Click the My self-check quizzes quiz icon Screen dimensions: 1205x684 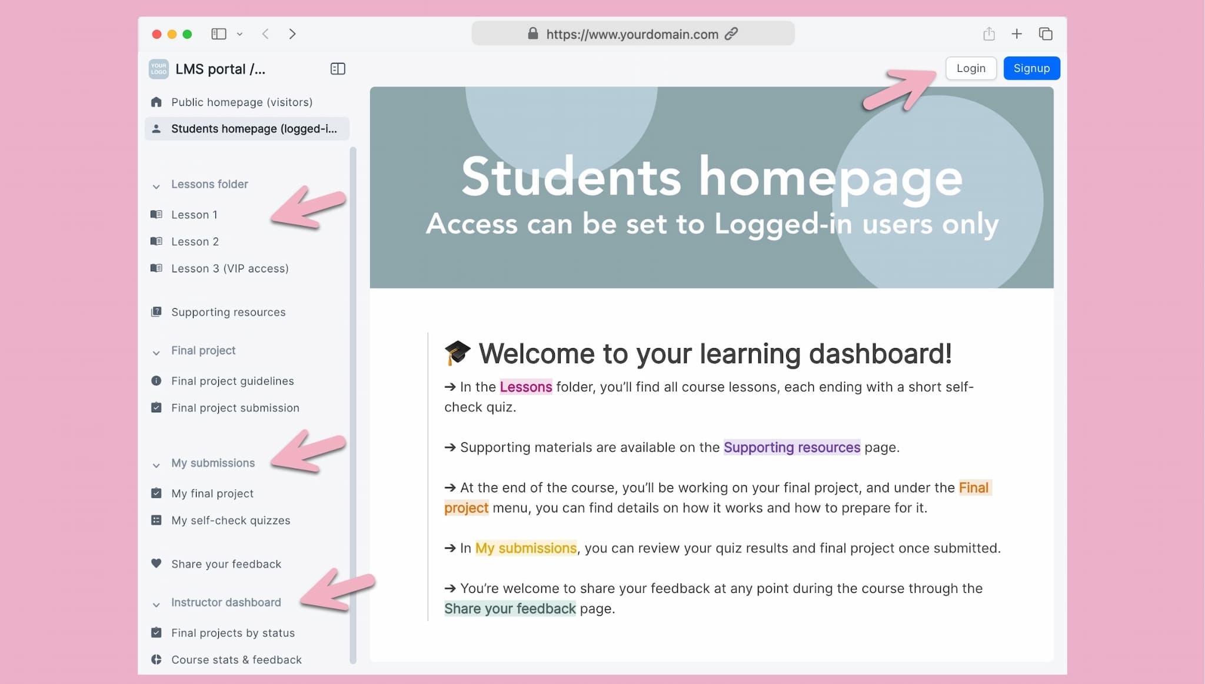pos(157,520)
